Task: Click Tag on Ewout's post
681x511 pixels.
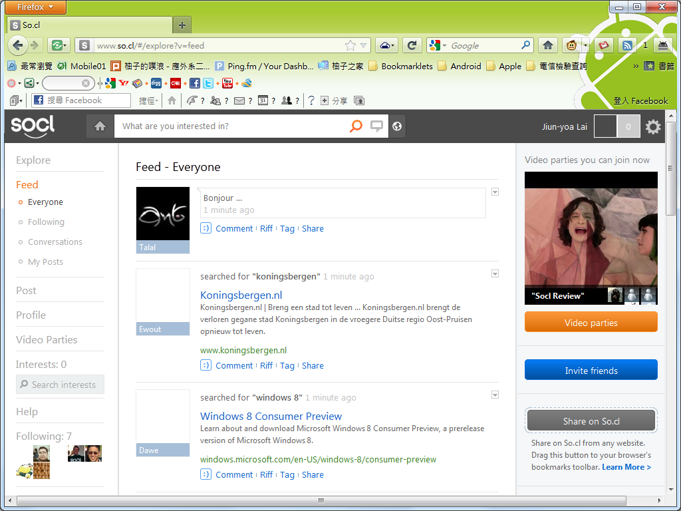Action: pos(287,365)
